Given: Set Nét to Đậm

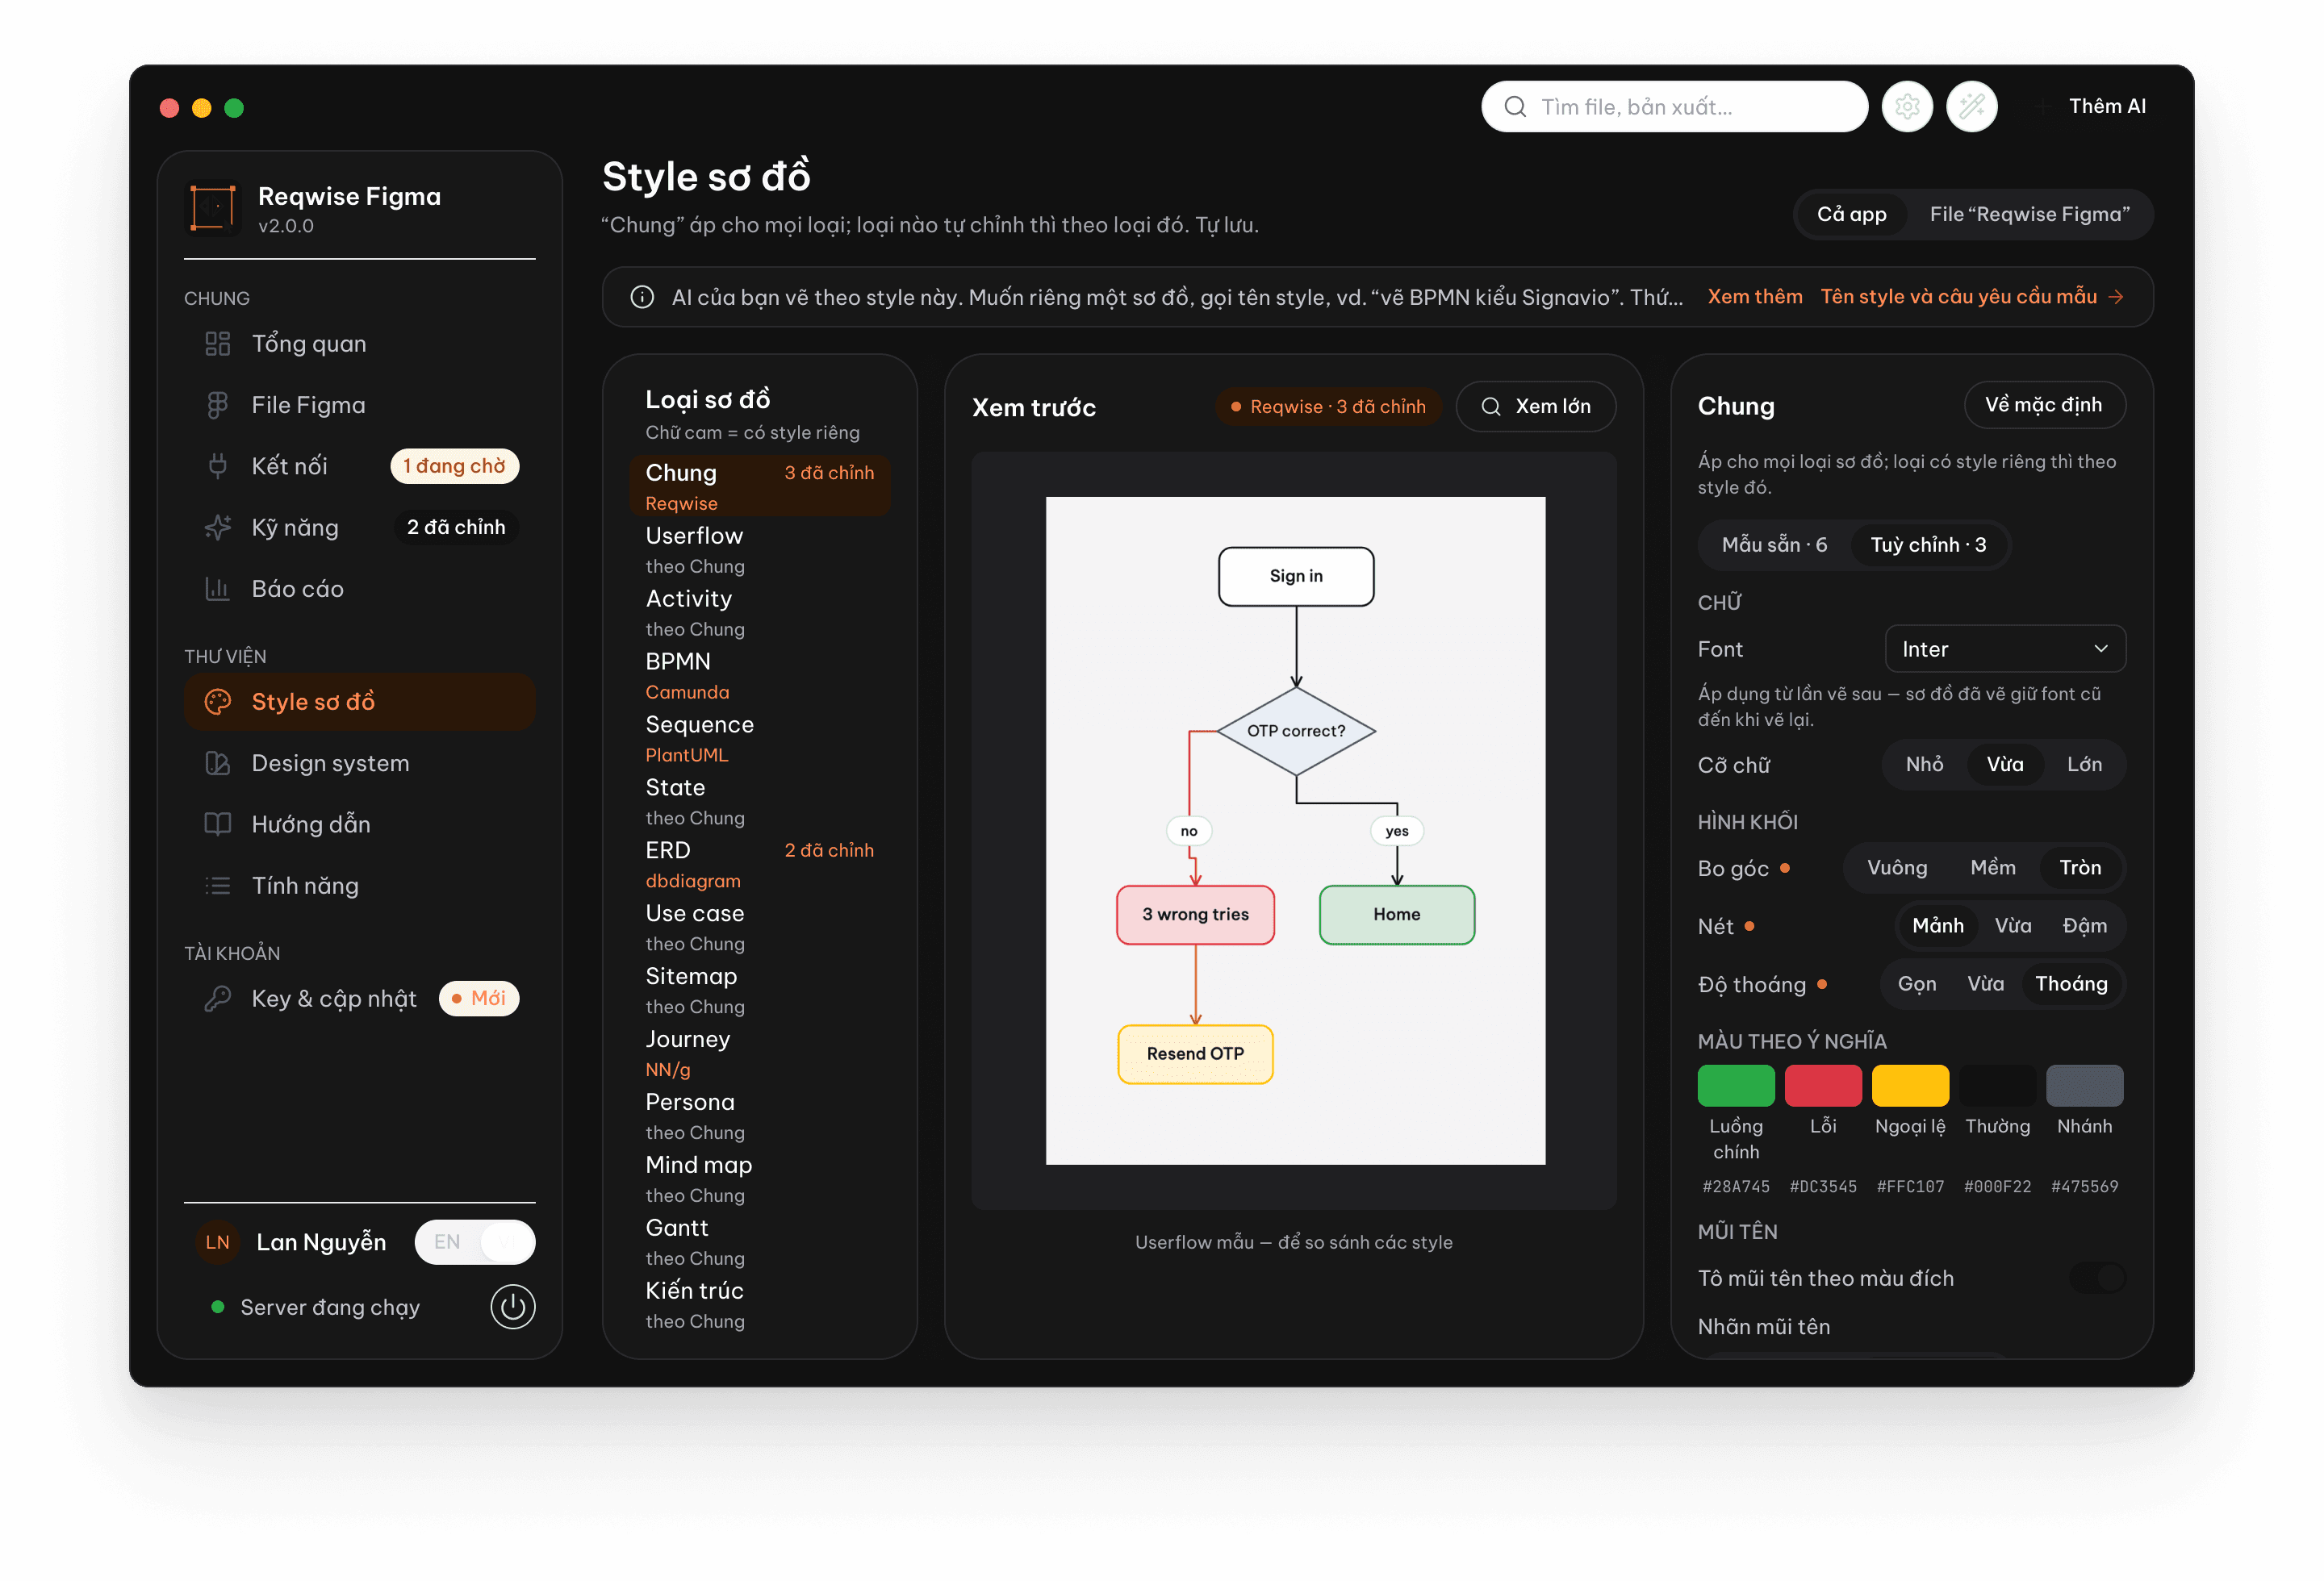Looking at the screenshot, I should (x=2084, y=925).
